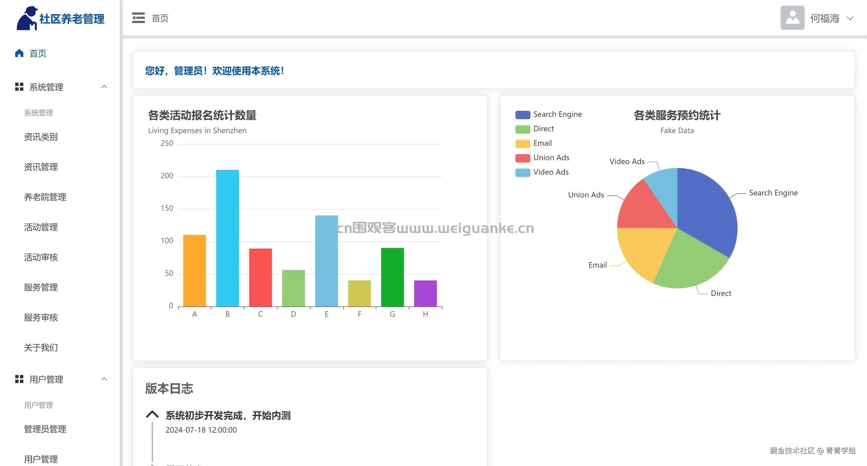Click the grid icon beside 用户管理
The image size is (867, 466).
[x=19, y=379]
